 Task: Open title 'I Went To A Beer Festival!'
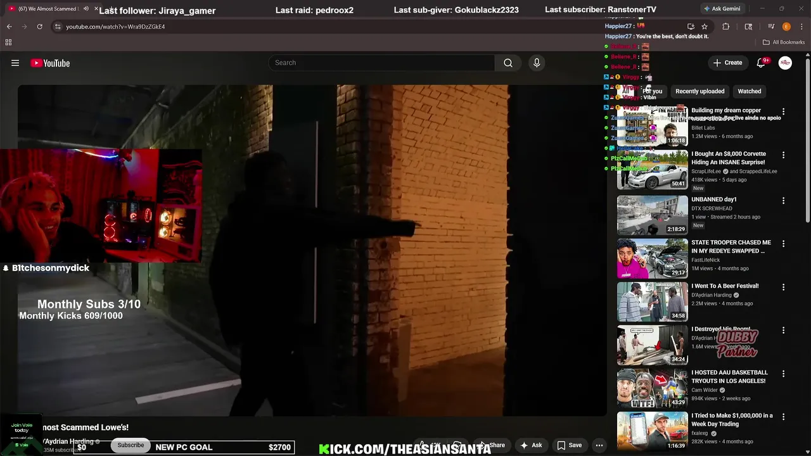coord(725,286)
